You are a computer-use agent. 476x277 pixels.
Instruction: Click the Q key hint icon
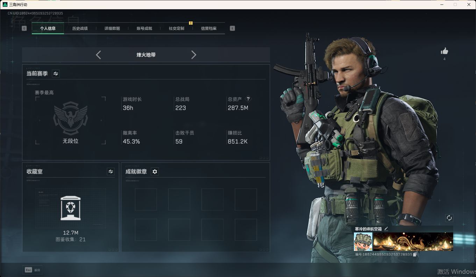(x=24, y=28)
